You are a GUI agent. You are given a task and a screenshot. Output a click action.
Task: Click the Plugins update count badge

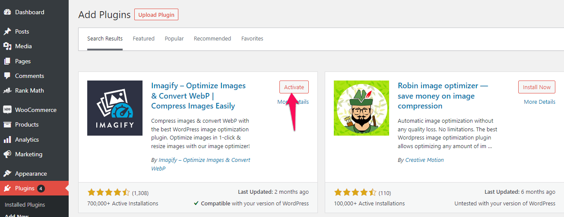[x=41, y=189]
